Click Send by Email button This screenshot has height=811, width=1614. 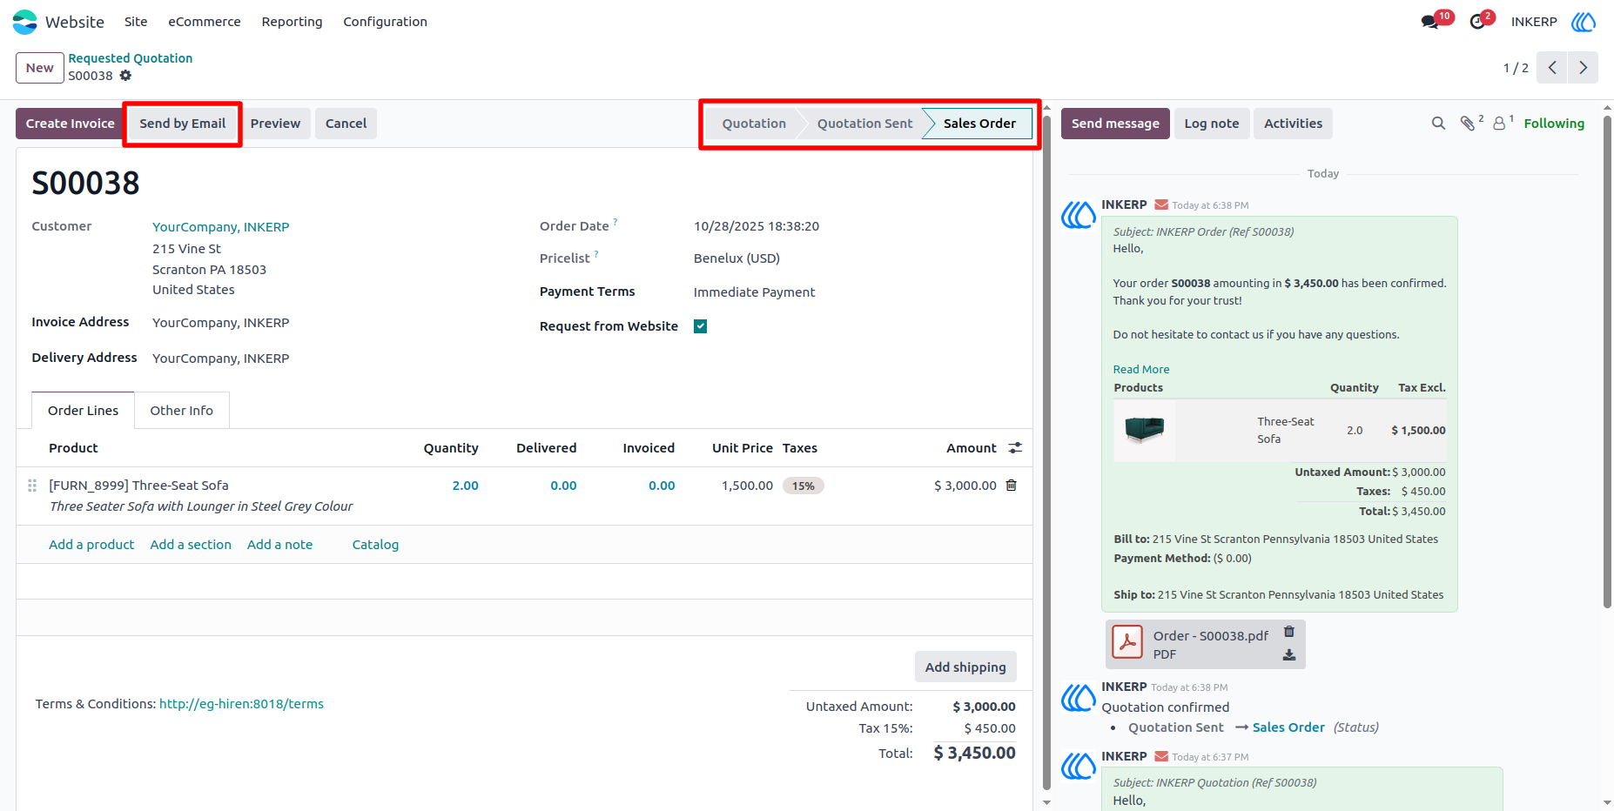183,124
